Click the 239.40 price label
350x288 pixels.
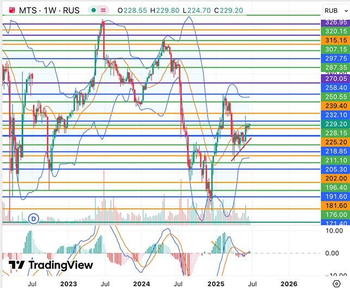click(x=335, y=106)
